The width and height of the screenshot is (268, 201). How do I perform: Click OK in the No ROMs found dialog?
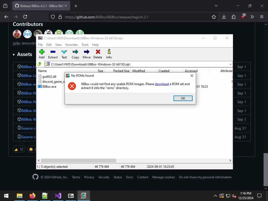coord(183,98)
